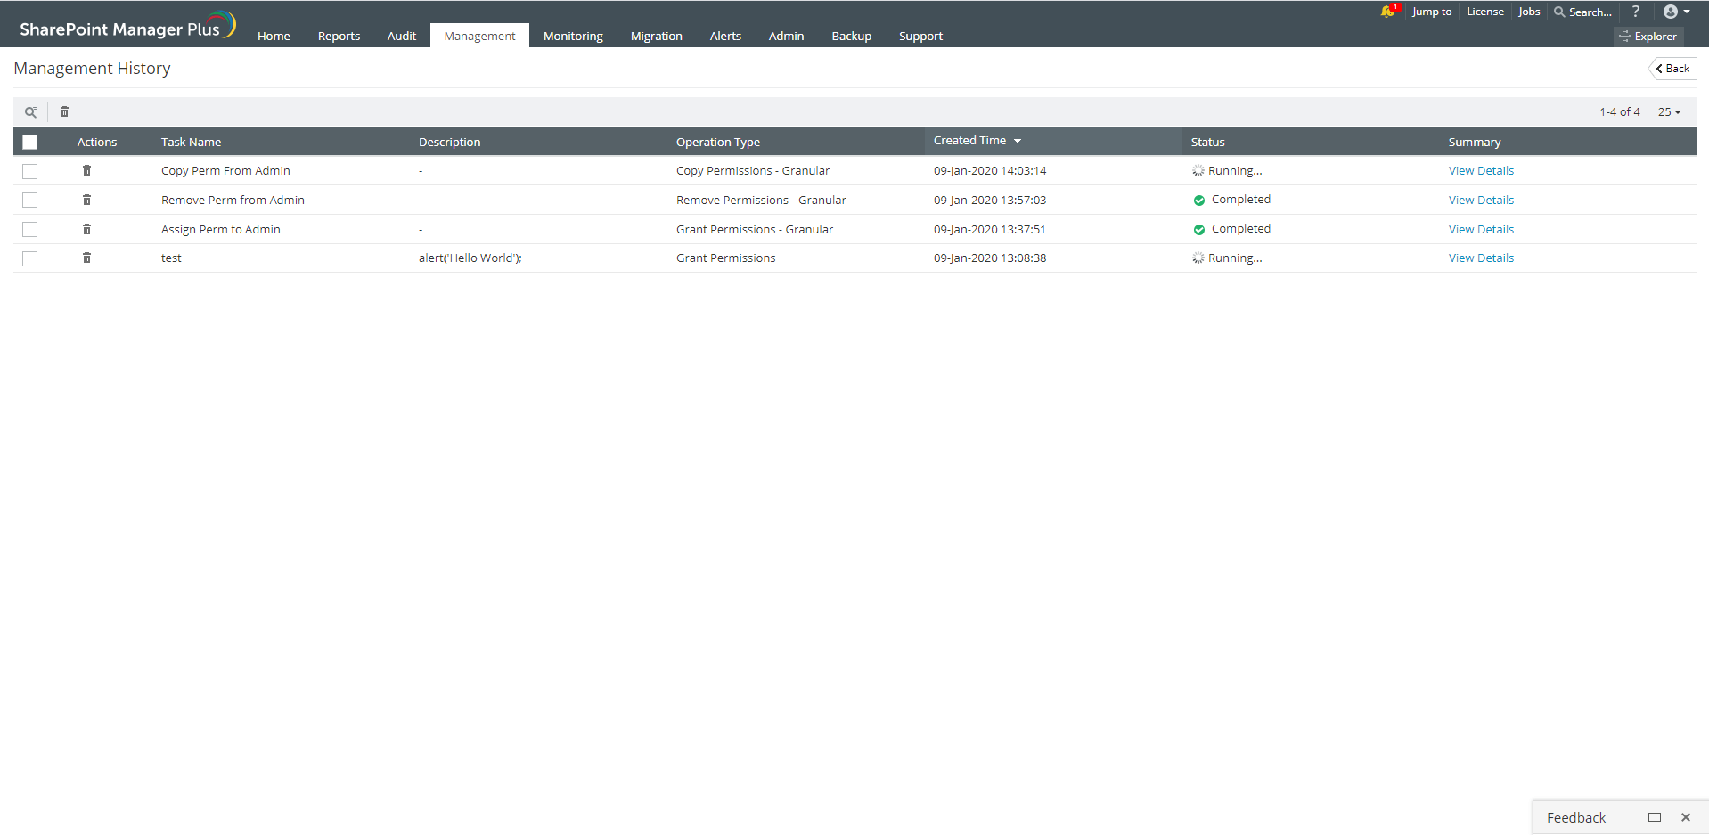Switch to the Admin tab
Screen dimensions: 1709x835
786,36
